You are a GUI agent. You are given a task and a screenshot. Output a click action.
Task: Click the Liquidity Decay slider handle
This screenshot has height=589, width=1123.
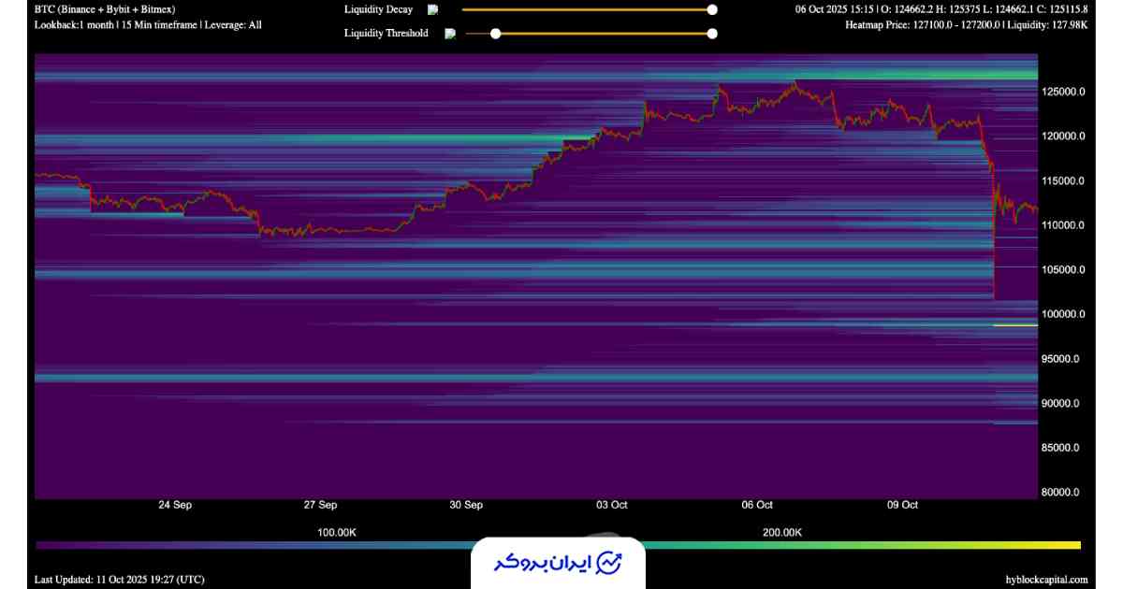point(712,9)
